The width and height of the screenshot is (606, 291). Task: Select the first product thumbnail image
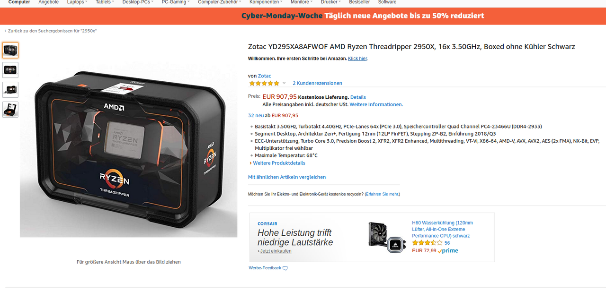10,50
